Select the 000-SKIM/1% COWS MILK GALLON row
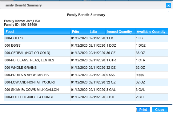 pos(86,90)
